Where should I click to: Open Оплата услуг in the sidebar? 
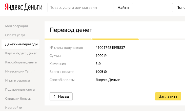[15, 35]
